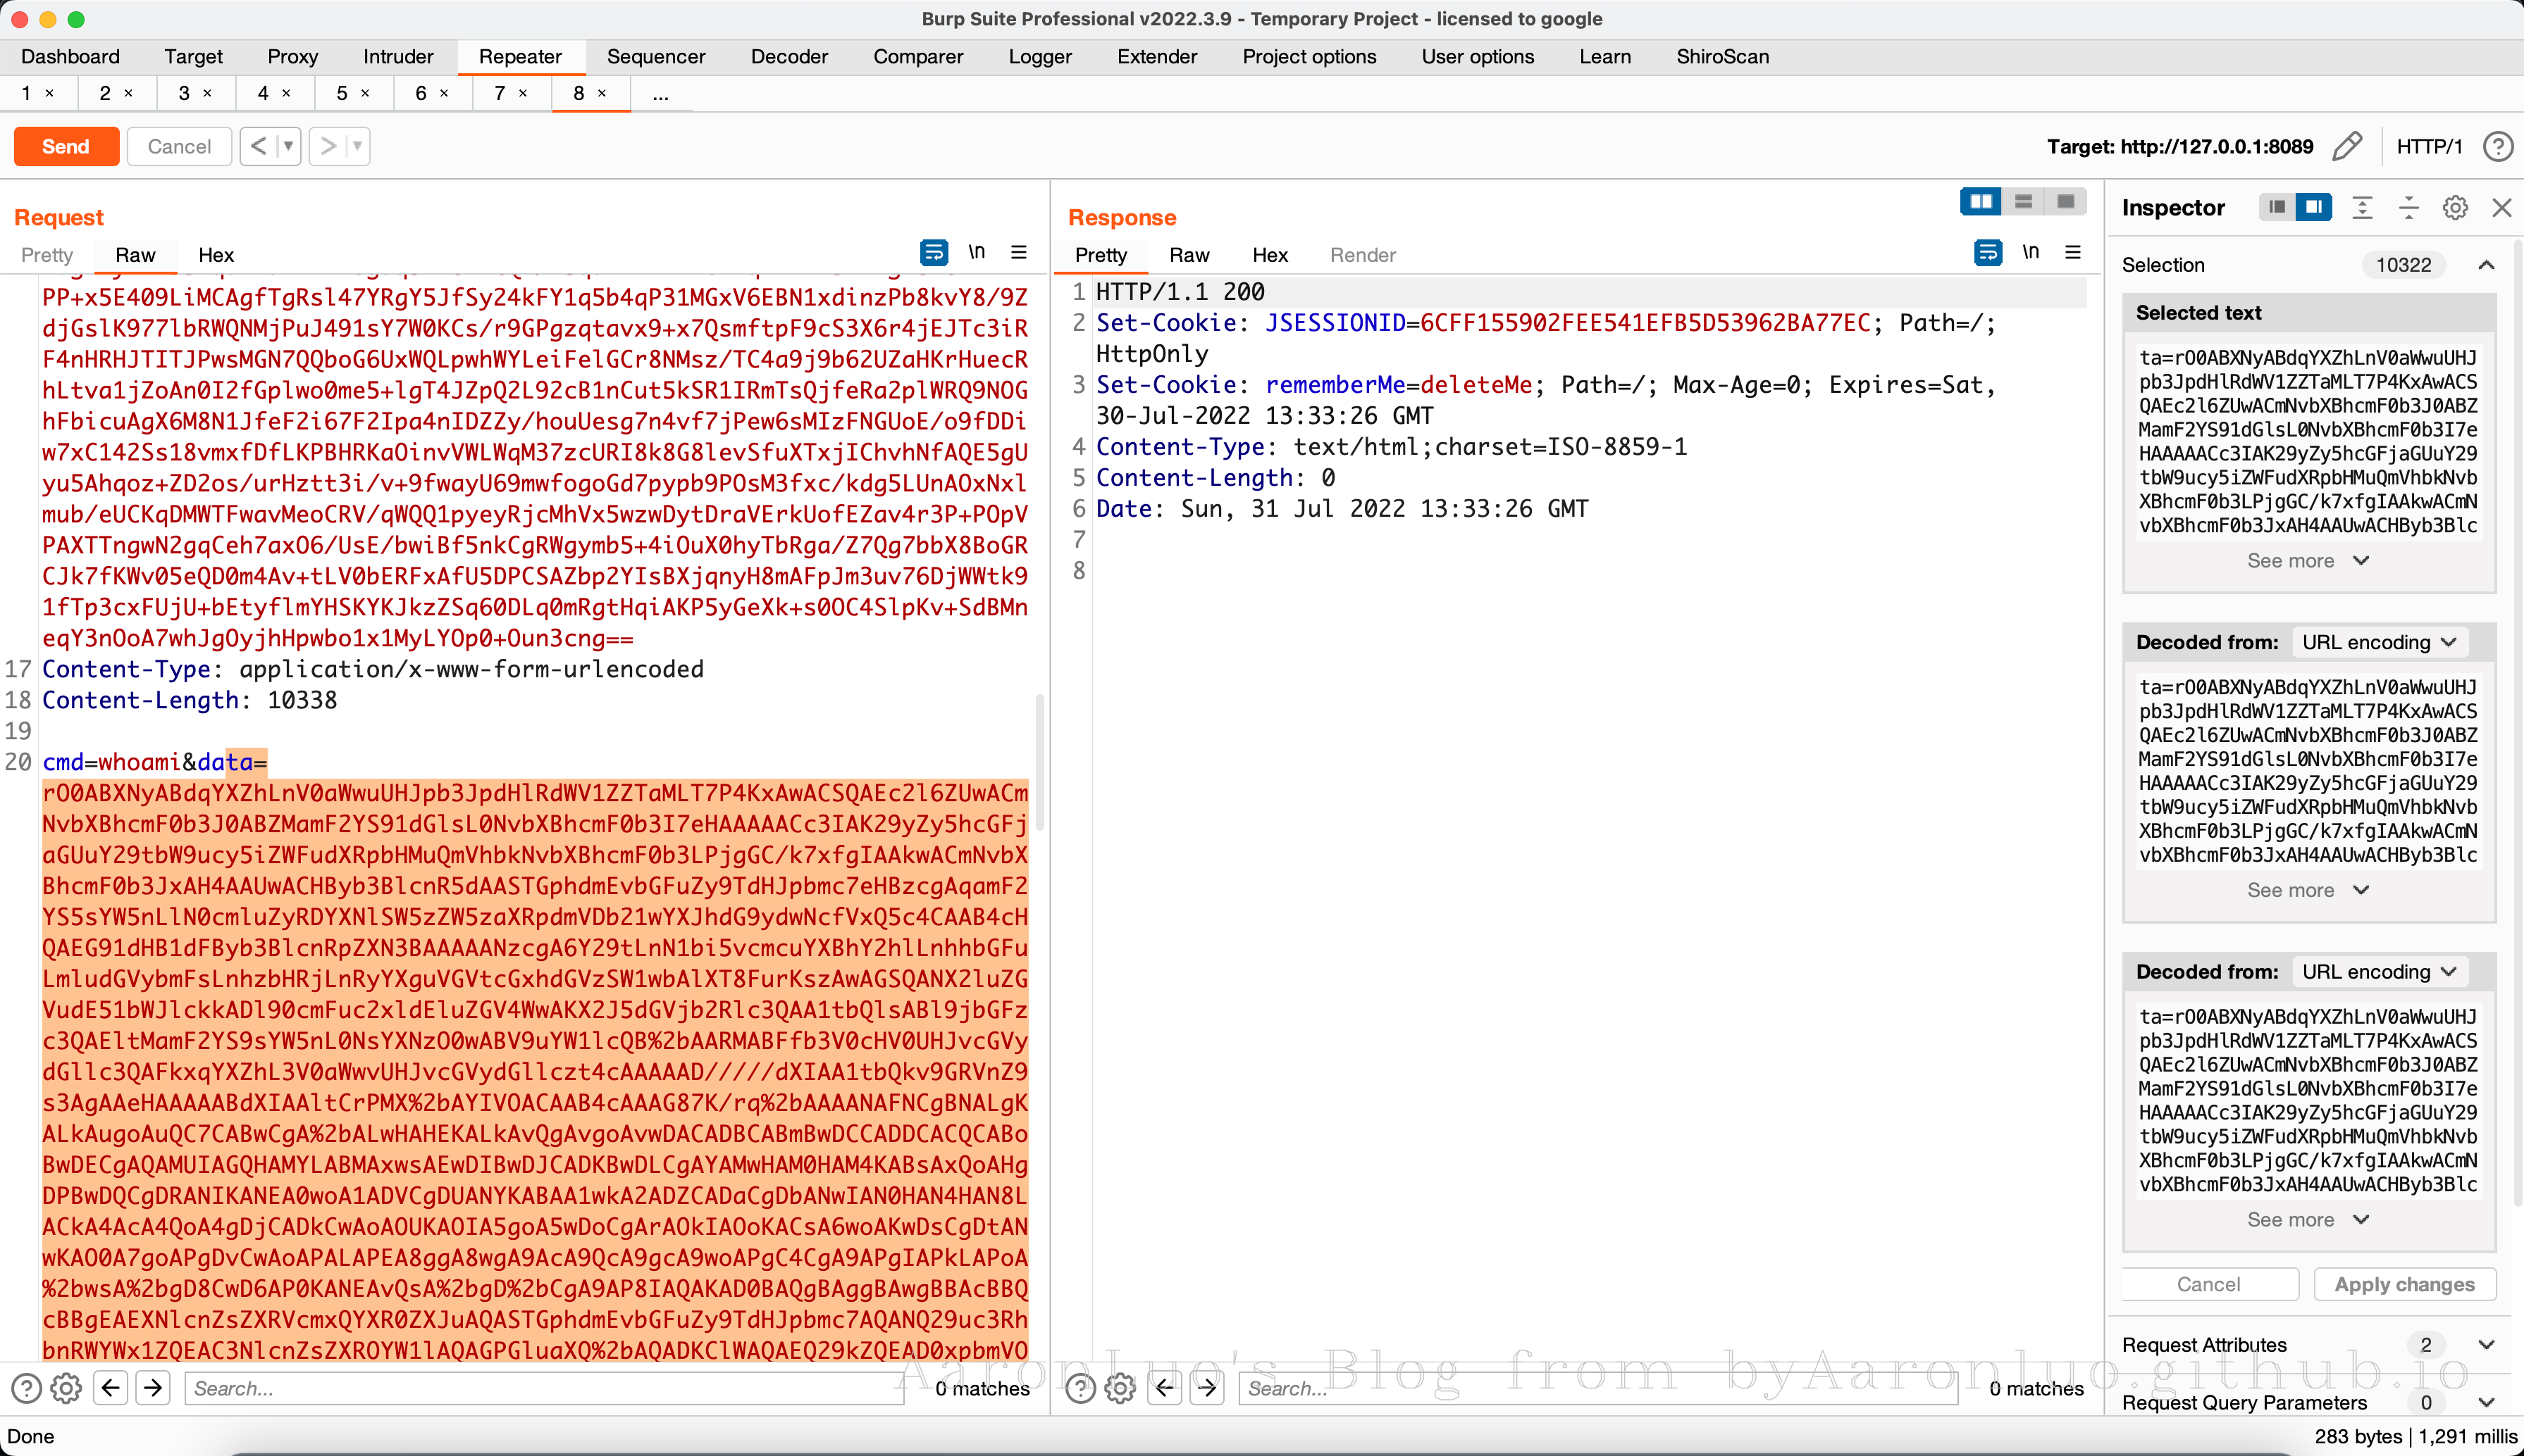Cancel Inspector changes
This screenshot has width=2524, height=1456.
(2209, 1284)
